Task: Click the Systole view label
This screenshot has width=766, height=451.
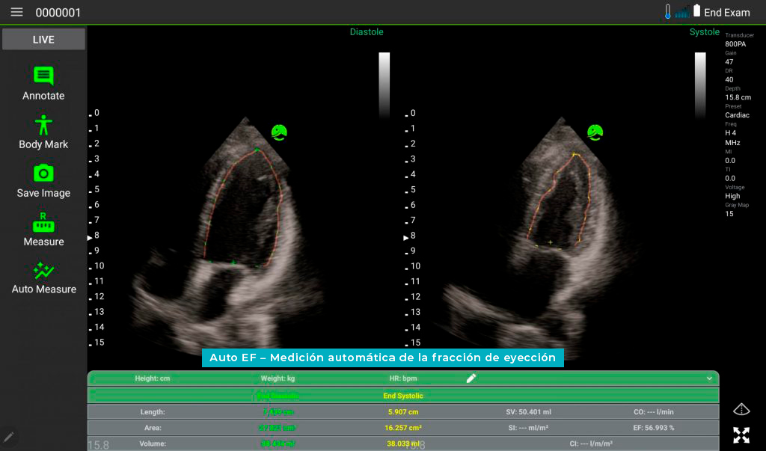Action: 704,32
